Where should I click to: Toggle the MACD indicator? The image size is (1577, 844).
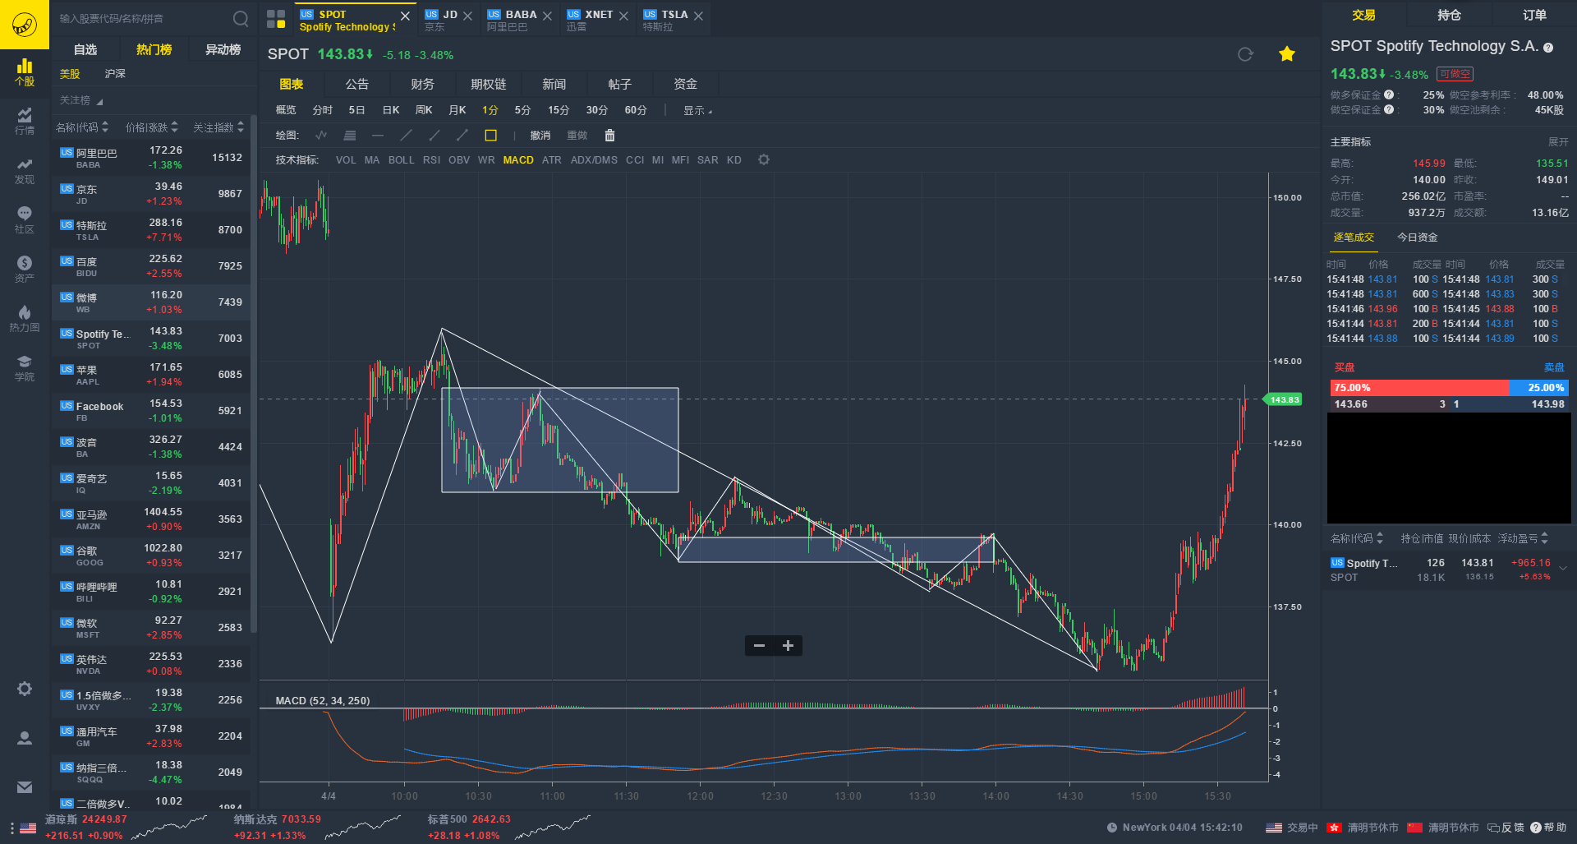pos(518,160)
